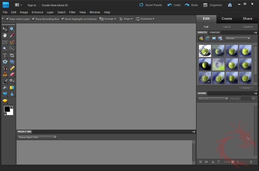Toggle Show Bounding Box checkbox

33,19
